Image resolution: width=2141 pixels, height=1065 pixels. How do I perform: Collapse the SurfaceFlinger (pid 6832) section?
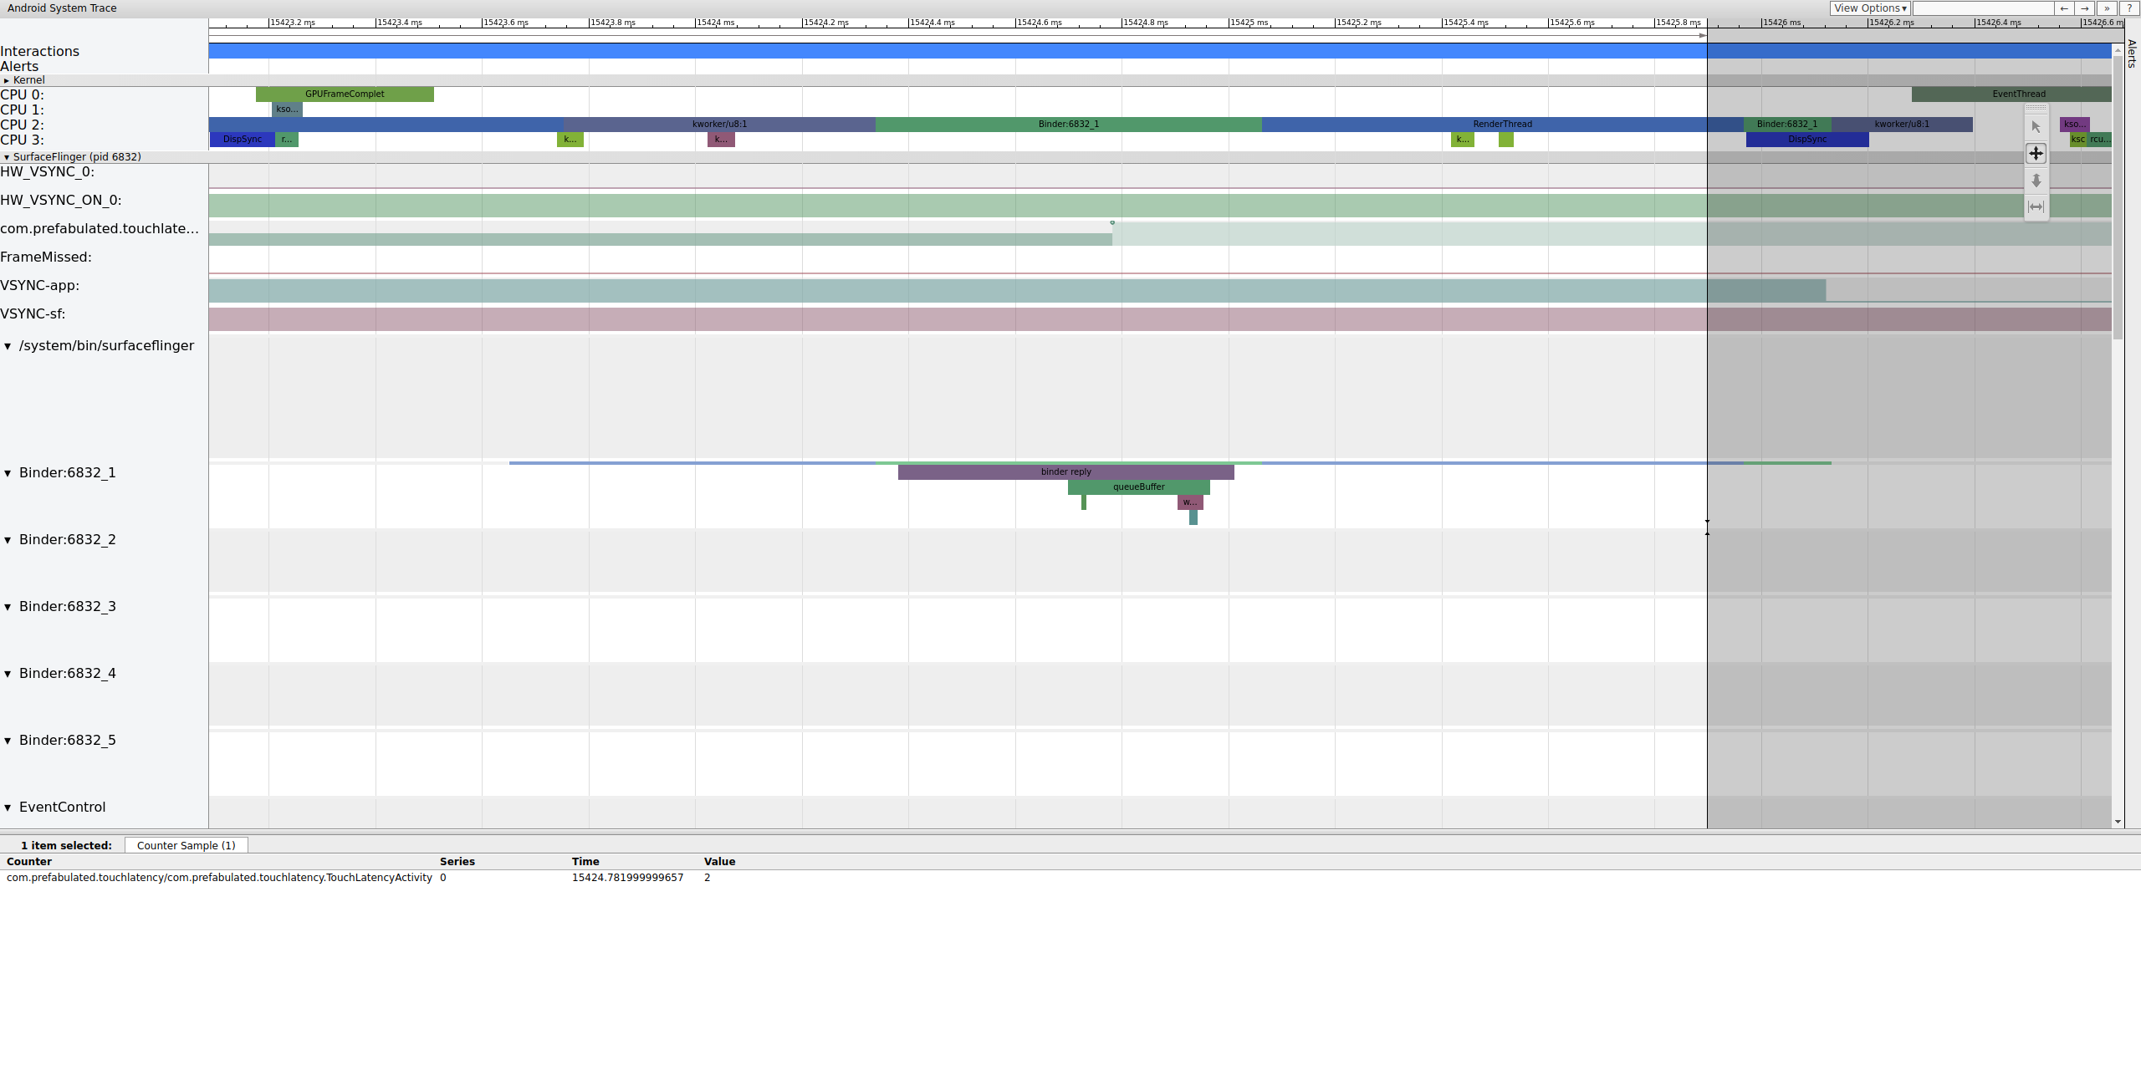pyautogui.click(x=7, y=157)
